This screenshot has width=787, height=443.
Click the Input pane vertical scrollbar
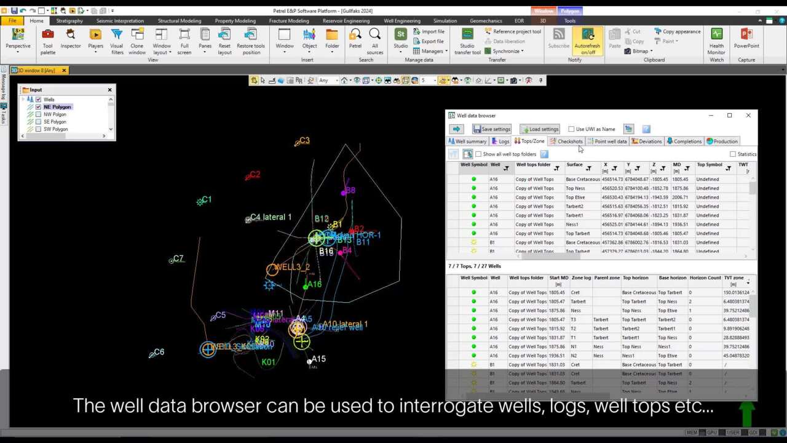[x=111, y=114]
